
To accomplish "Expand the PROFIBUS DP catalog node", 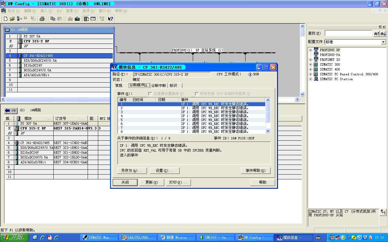I will (x=310, y=50).
